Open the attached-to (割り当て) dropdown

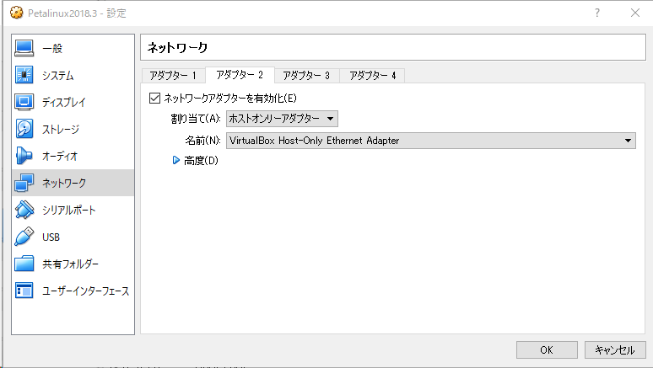pyautogui.click(x=282, y=119)
